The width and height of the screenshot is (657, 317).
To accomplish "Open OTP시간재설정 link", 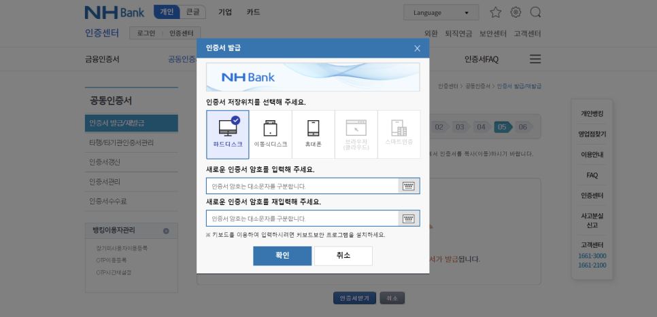I will (114, 272).
